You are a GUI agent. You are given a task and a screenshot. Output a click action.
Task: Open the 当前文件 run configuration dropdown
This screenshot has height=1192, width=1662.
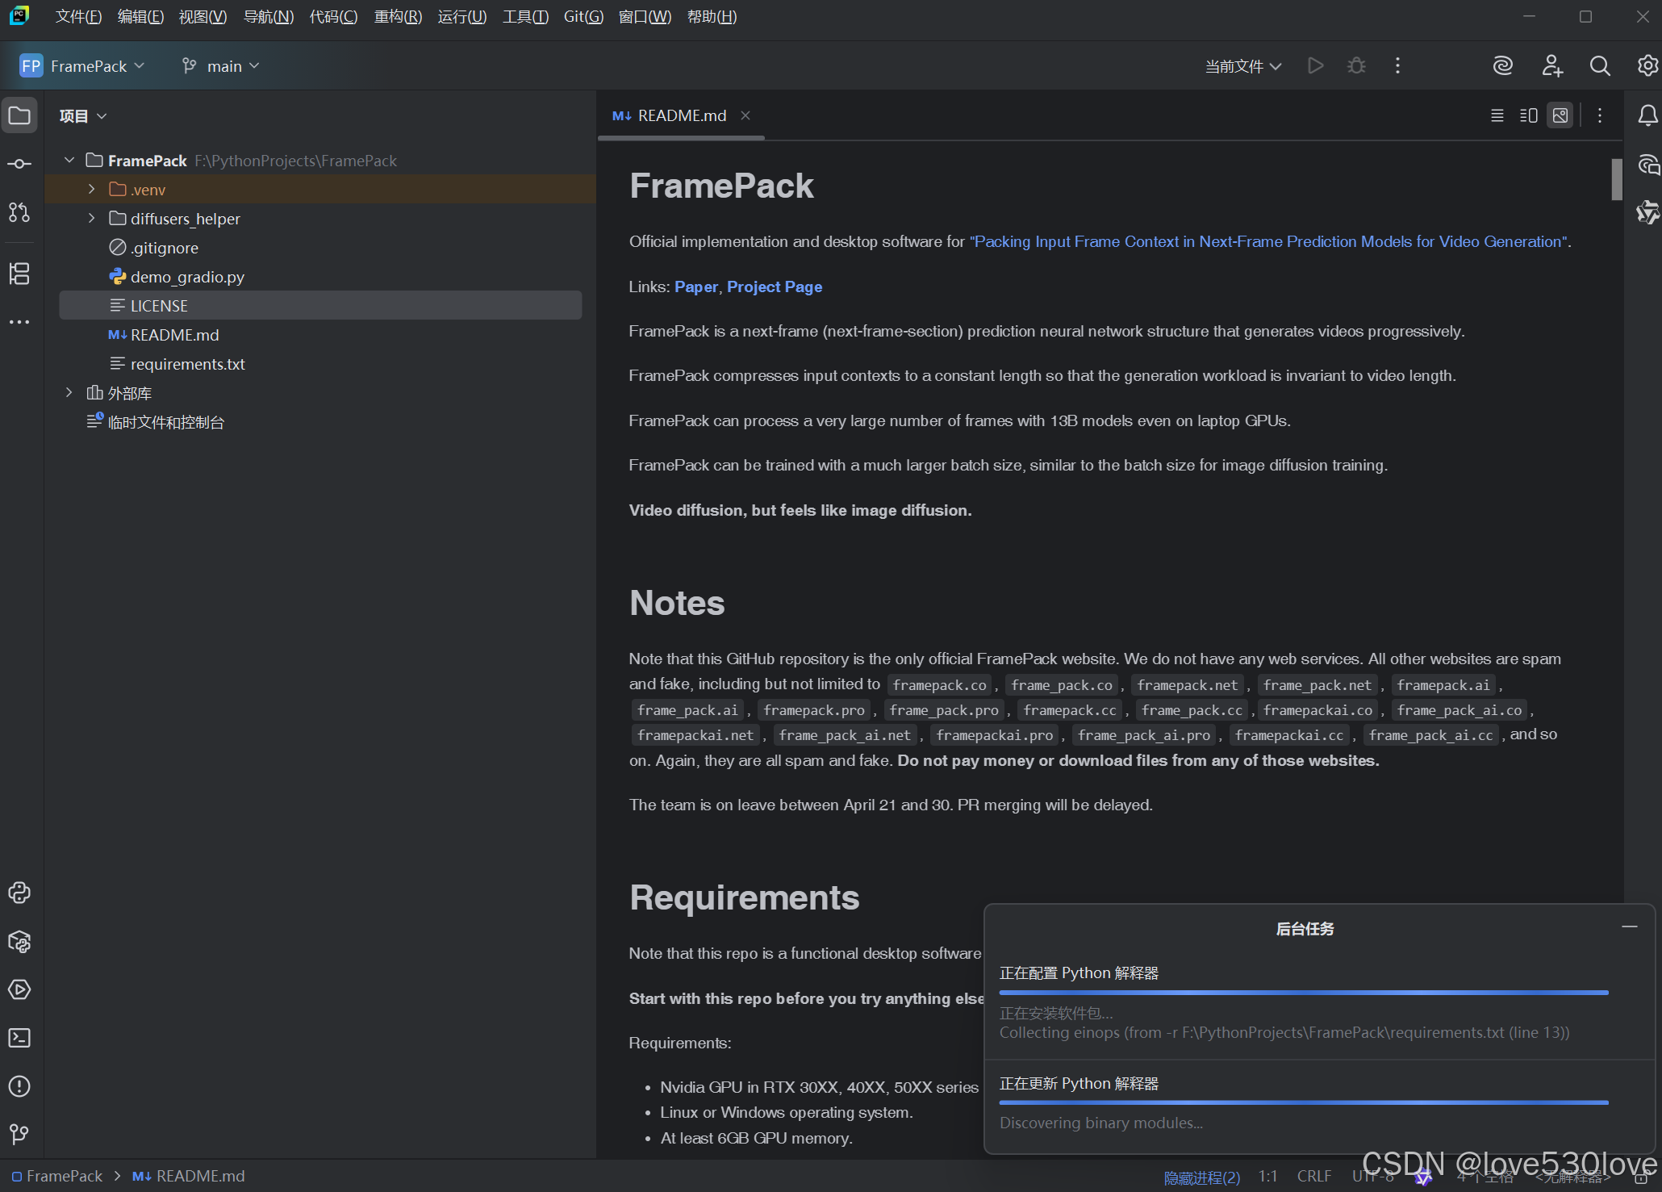(1242, 66)
